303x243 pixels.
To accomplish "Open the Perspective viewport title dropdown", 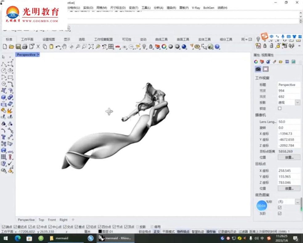I will pos(38,54).
